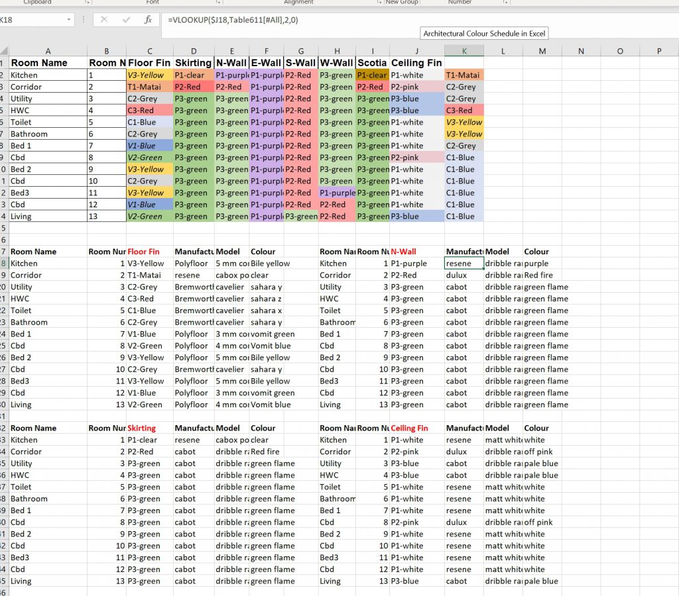Click the red N-Wall header in lookup table
The width and height of the screenshot is (679, 596).
tap(404, 252)
